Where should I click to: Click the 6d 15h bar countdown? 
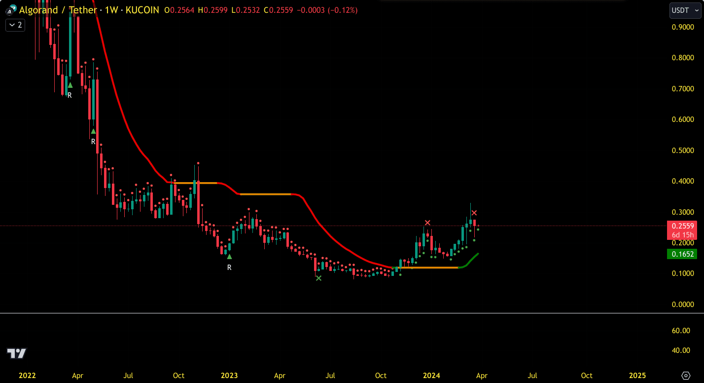[x=682, y=235]
